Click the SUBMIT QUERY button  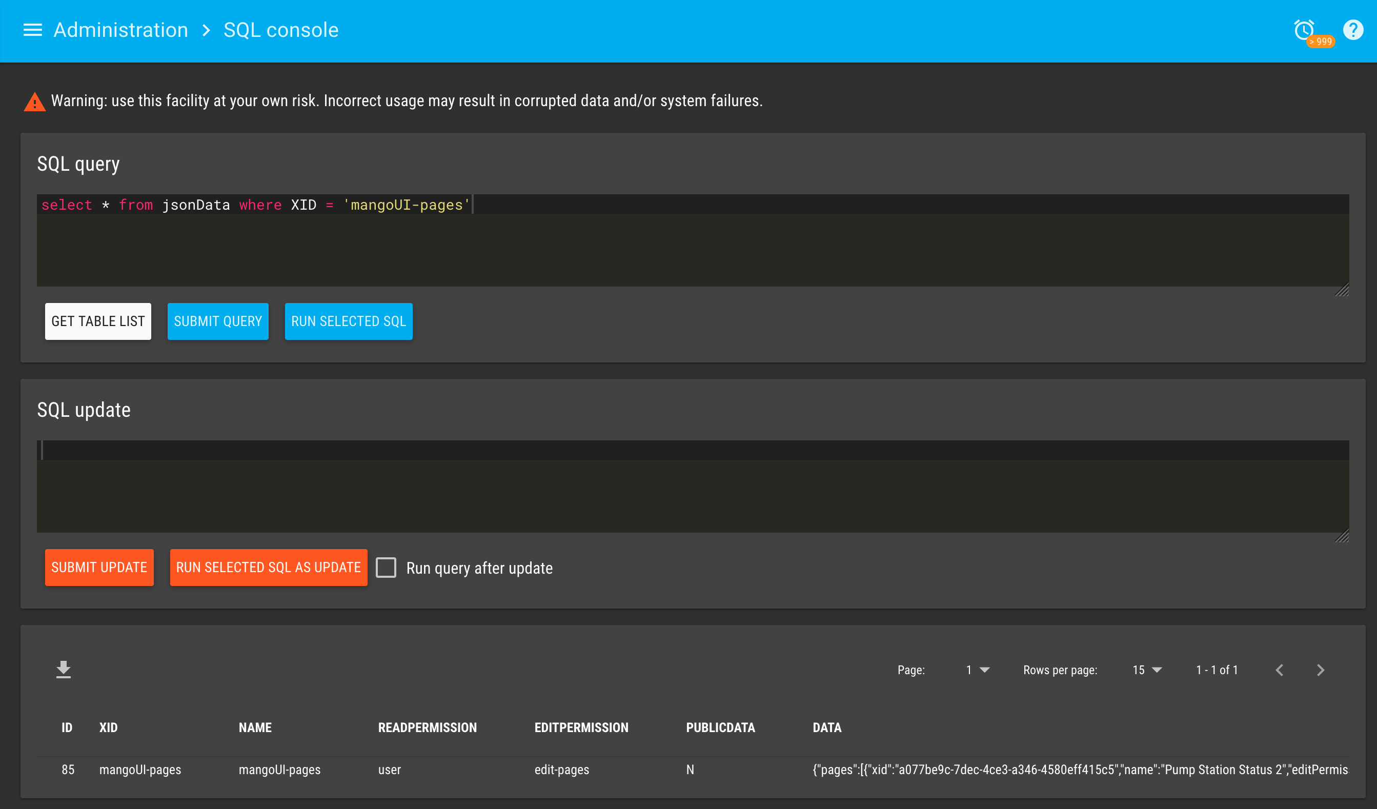pyautogui.click(x=217, y=321)
